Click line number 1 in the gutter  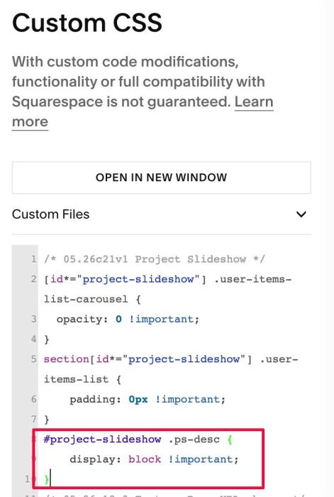tap(33, 259)
